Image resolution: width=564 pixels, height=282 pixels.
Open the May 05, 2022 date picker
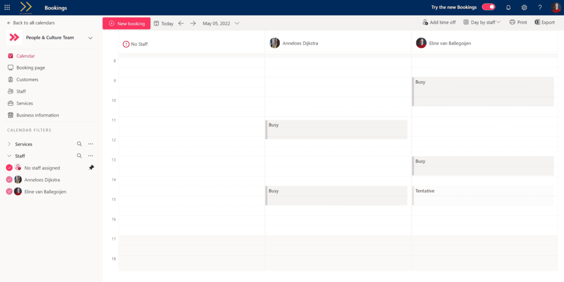click(221, 23)
